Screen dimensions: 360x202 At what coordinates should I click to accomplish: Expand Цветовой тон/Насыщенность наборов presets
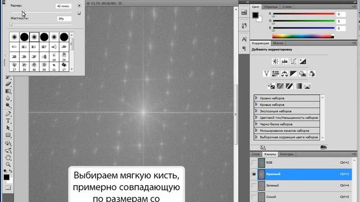point(256,117)
